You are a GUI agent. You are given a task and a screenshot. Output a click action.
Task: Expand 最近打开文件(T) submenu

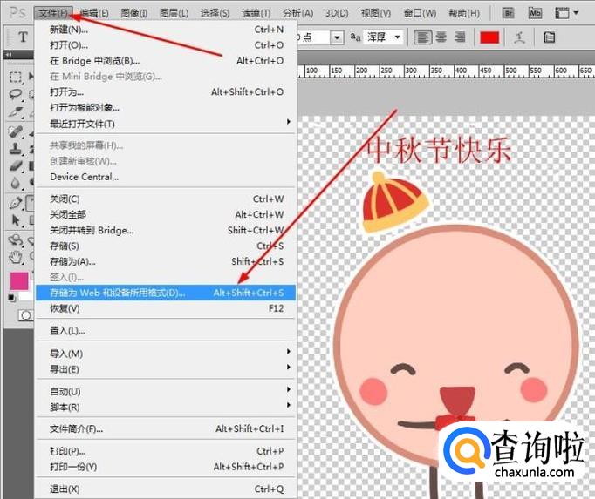click(166, 124)
